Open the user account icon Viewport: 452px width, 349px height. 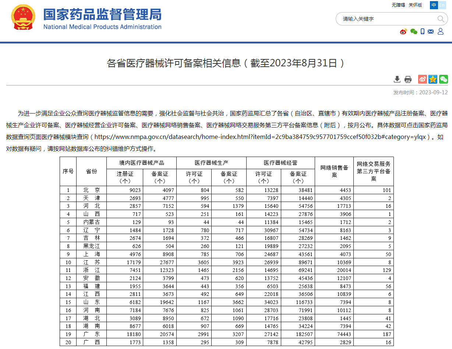coord(440,32)
